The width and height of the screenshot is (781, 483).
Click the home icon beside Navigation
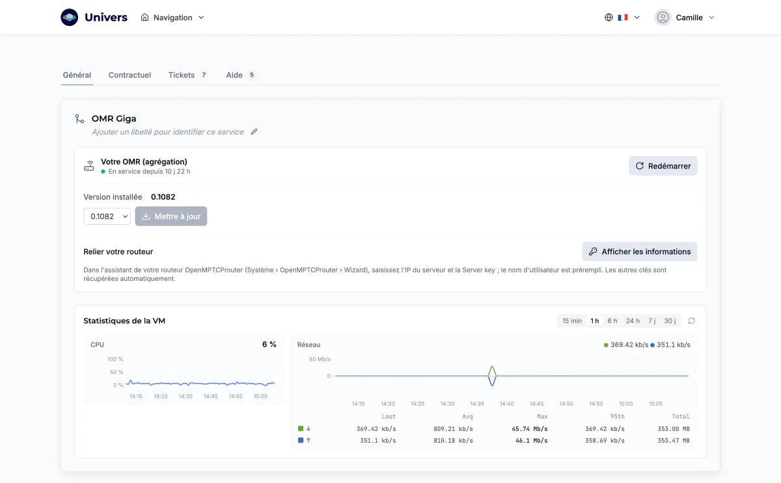[x=145, y=18]
